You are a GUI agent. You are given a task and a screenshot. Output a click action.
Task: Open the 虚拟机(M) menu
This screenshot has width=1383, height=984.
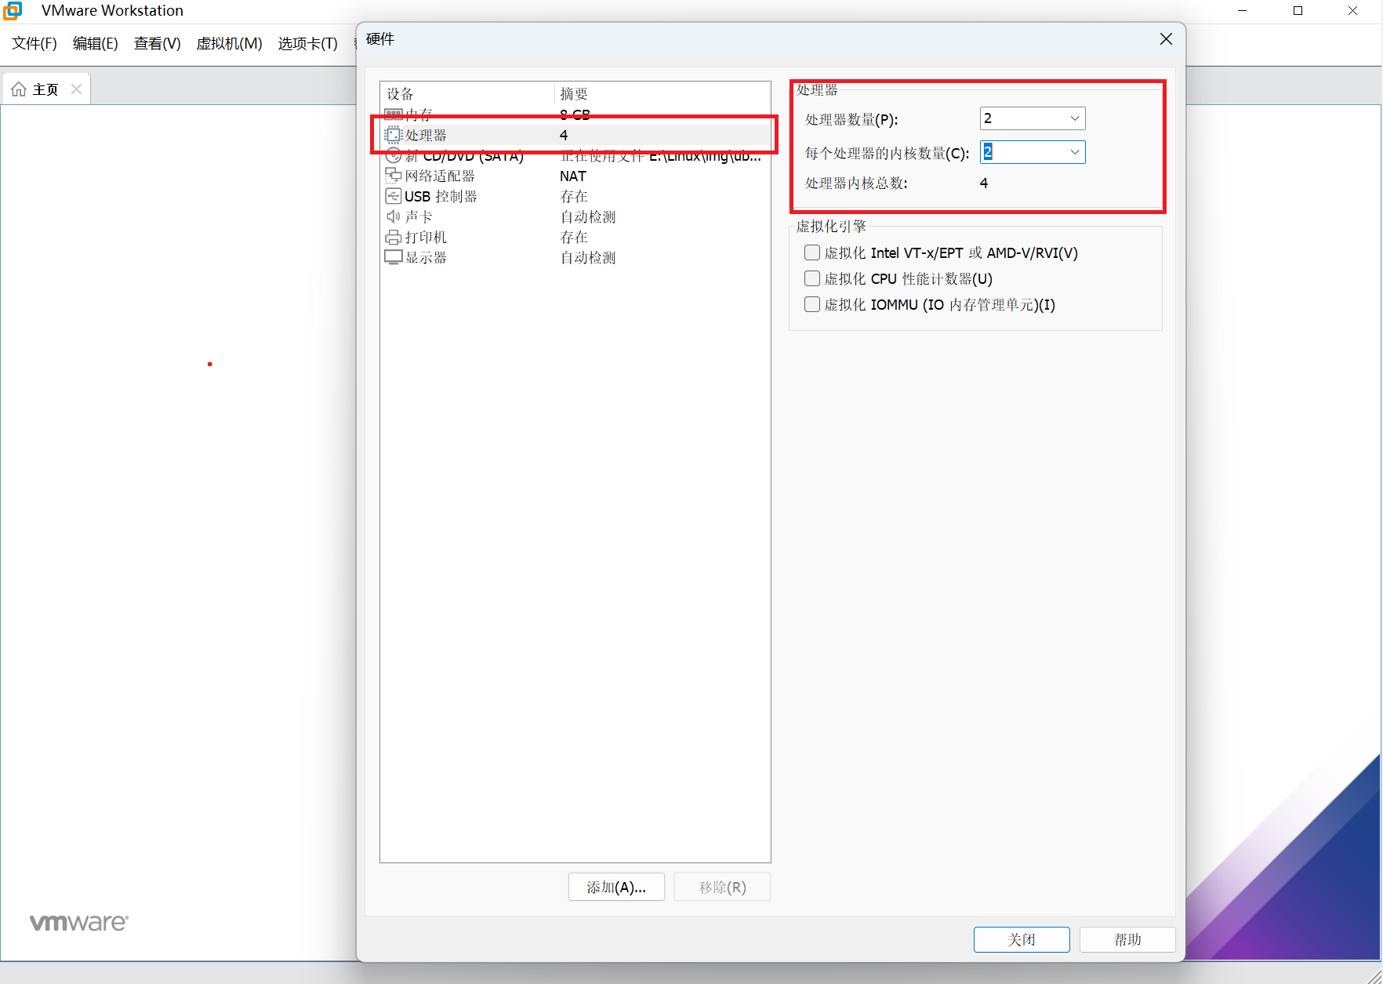pyautogui.click(x=229, y=44)
